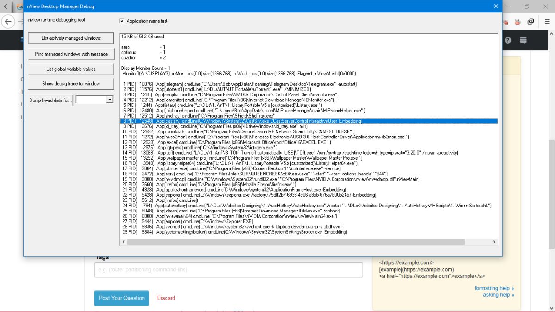Restore down the Firefox window
This screenshot has width=555, height=312.
coord(527,6)
